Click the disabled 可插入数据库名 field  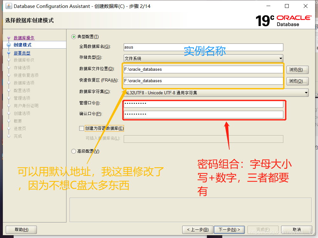[x=204, y=139]
